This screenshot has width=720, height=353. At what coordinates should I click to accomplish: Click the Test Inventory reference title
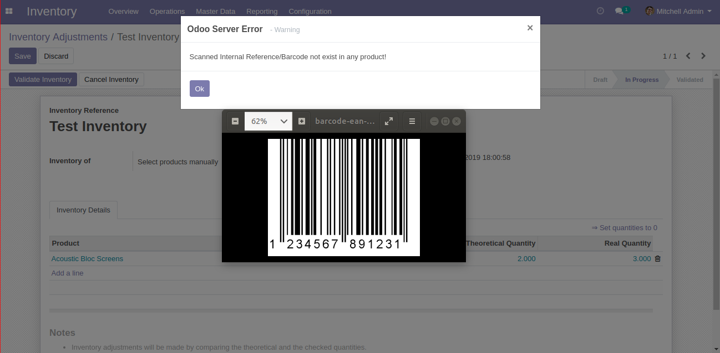[98, 126]
